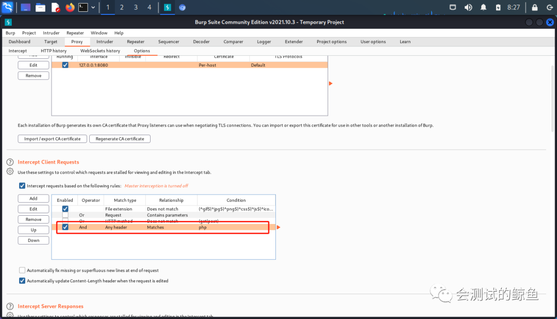Move the selected rule Up

[x=34, y=230]
